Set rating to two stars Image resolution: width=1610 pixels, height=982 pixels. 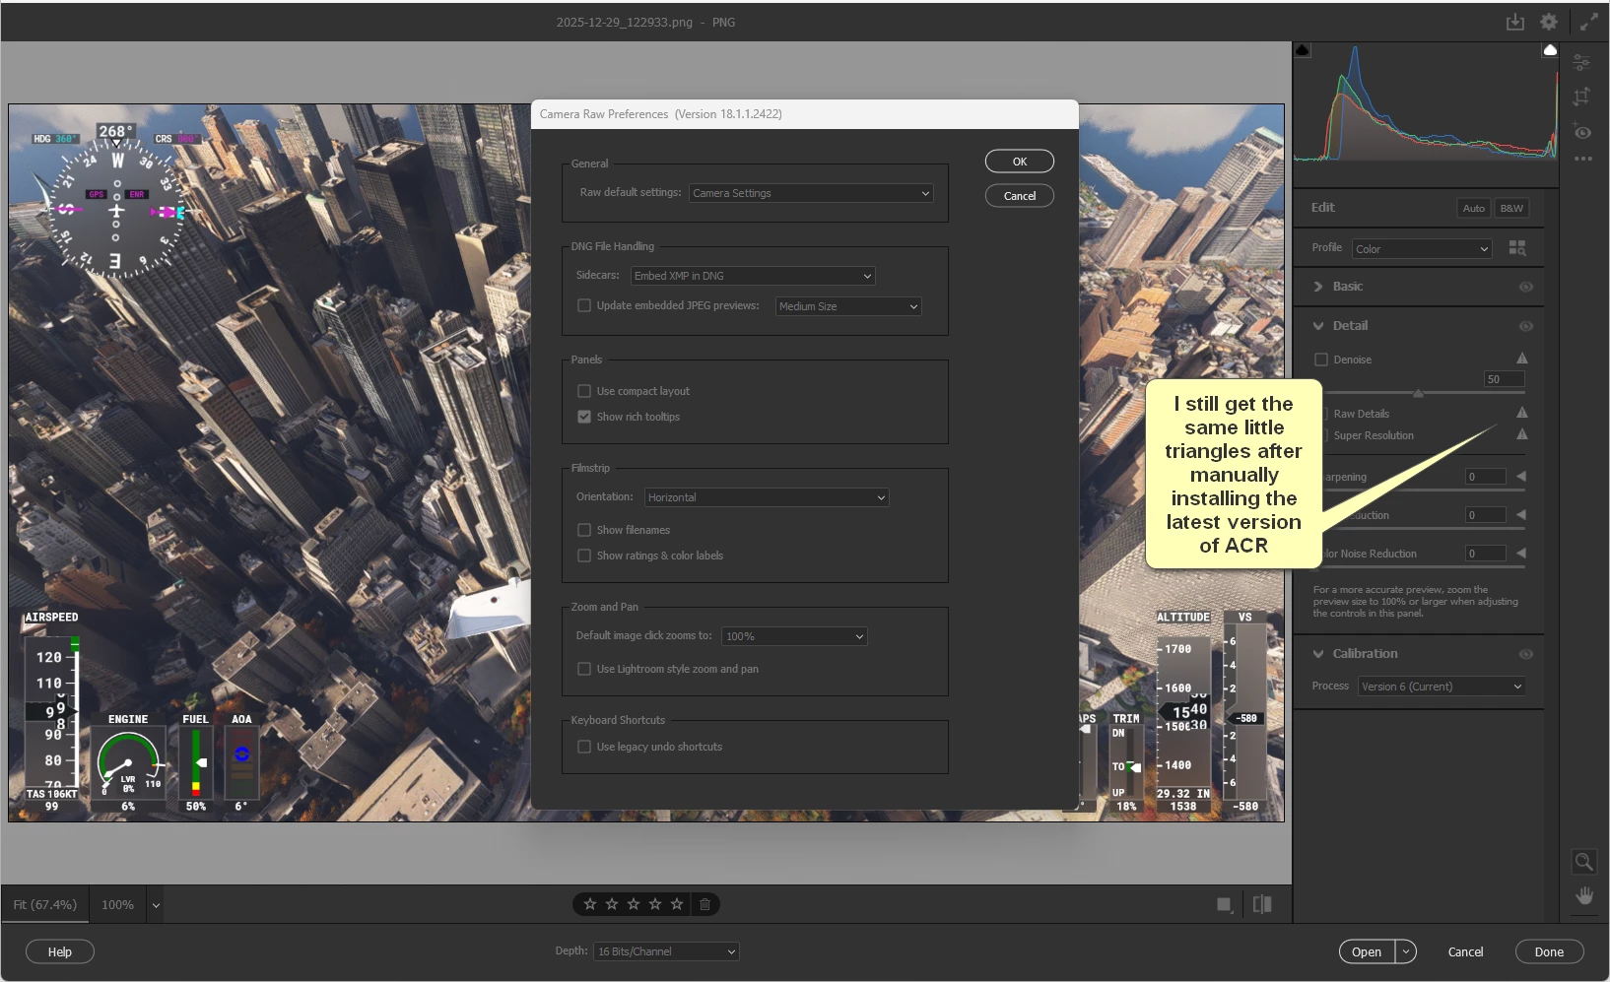(x=612, y=904)
